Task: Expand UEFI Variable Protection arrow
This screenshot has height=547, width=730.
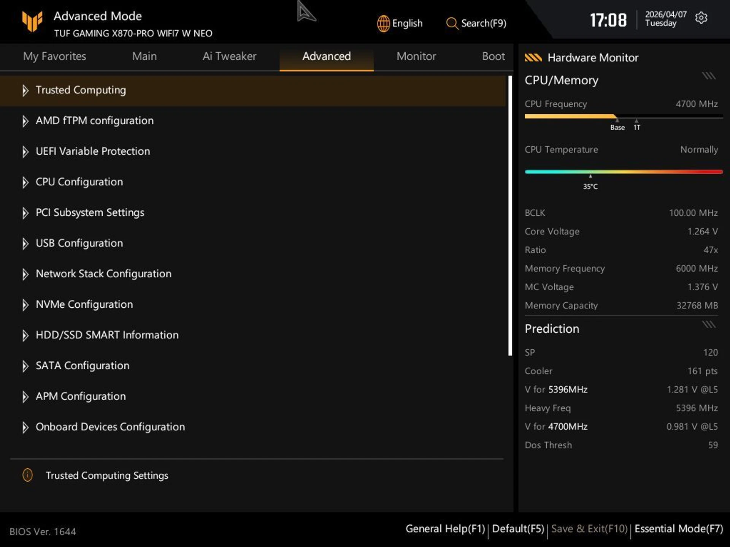Action: 25,152
